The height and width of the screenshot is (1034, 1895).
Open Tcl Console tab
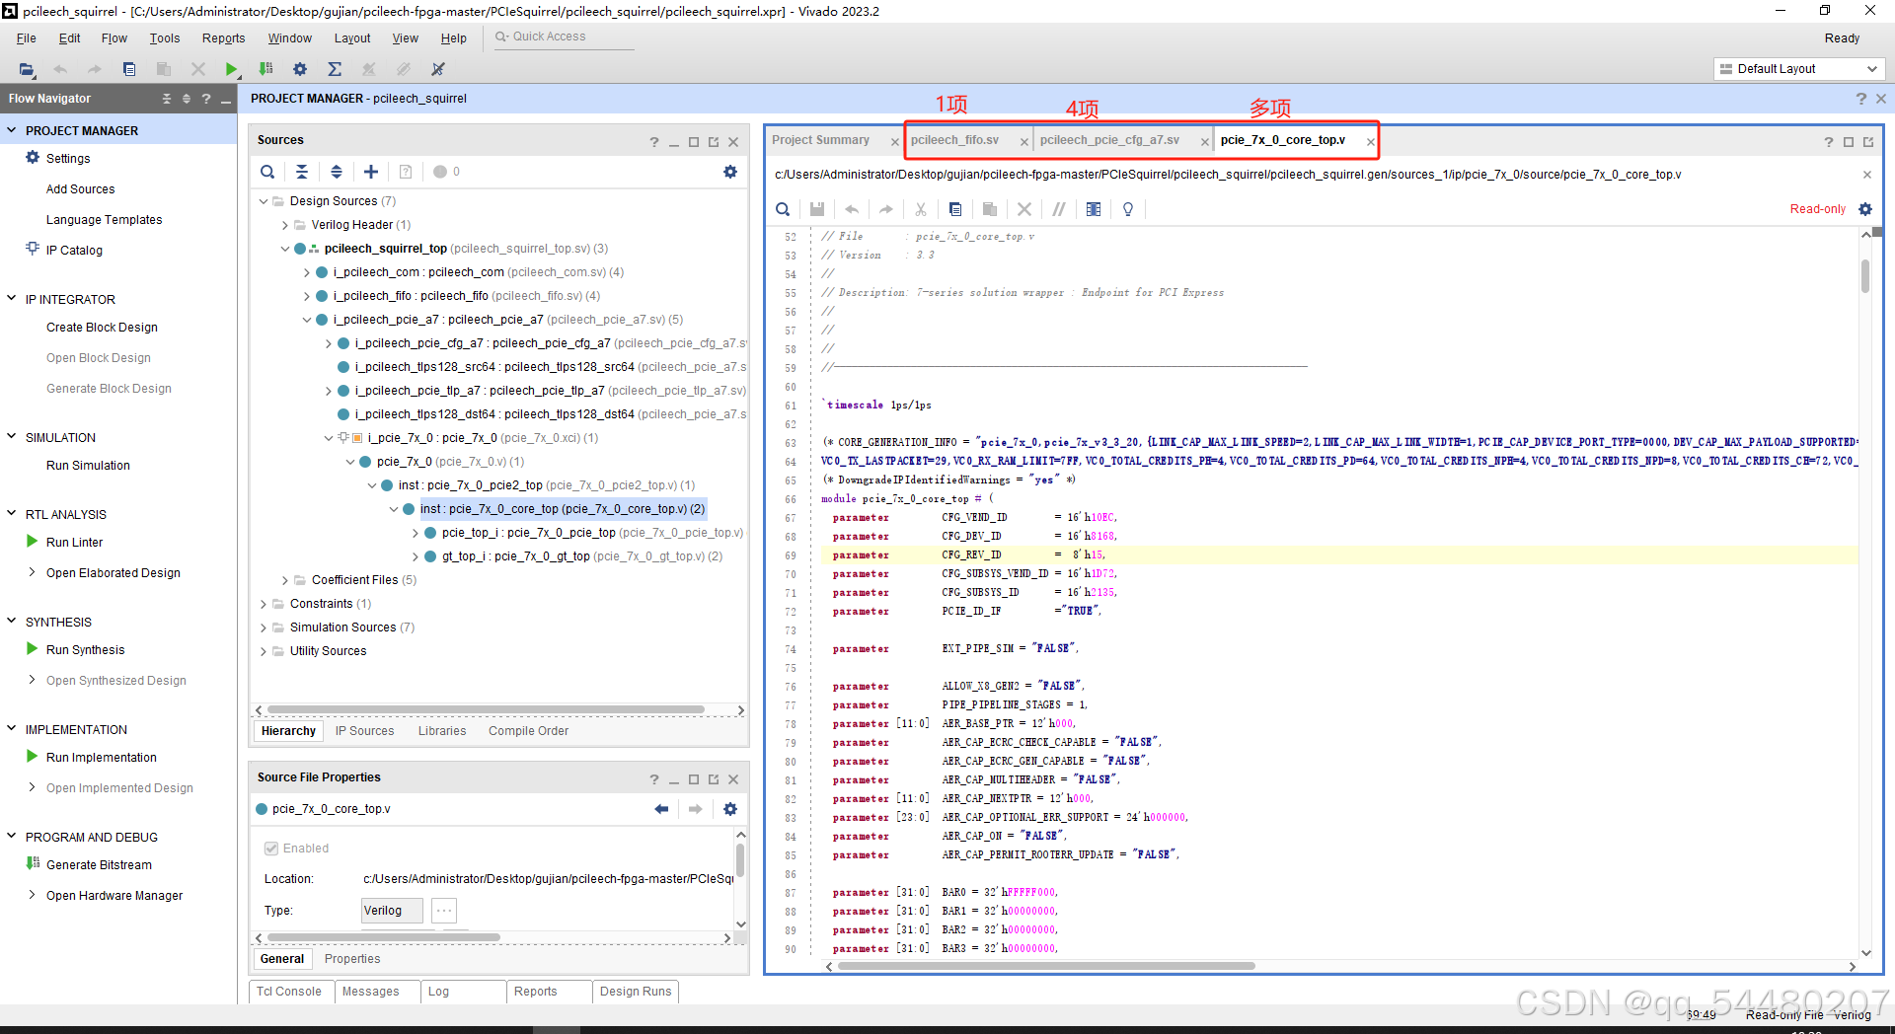tap(289, 992)
